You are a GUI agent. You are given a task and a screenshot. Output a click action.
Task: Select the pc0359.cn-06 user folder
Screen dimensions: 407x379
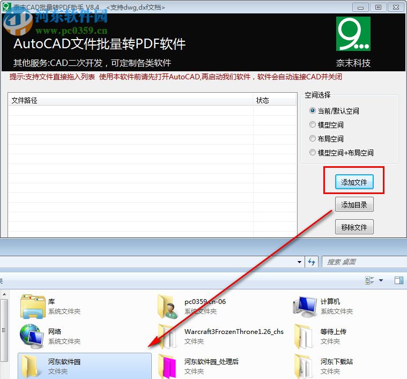click(192, 306)
